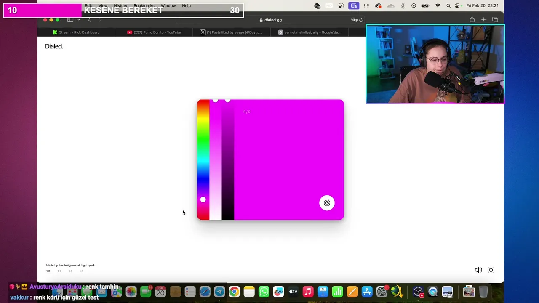The height and width of the screenshot is (303, 539).
Task: Open Pages from the Dock
Action: [x=352, y=292]
